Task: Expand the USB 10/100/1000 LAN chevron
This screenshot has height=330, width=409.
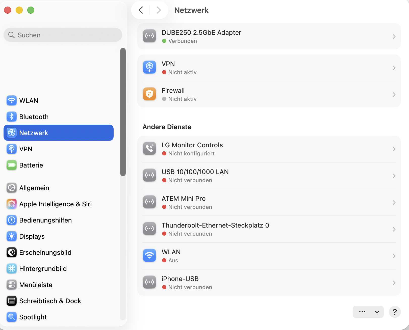Action: point(394,176)
